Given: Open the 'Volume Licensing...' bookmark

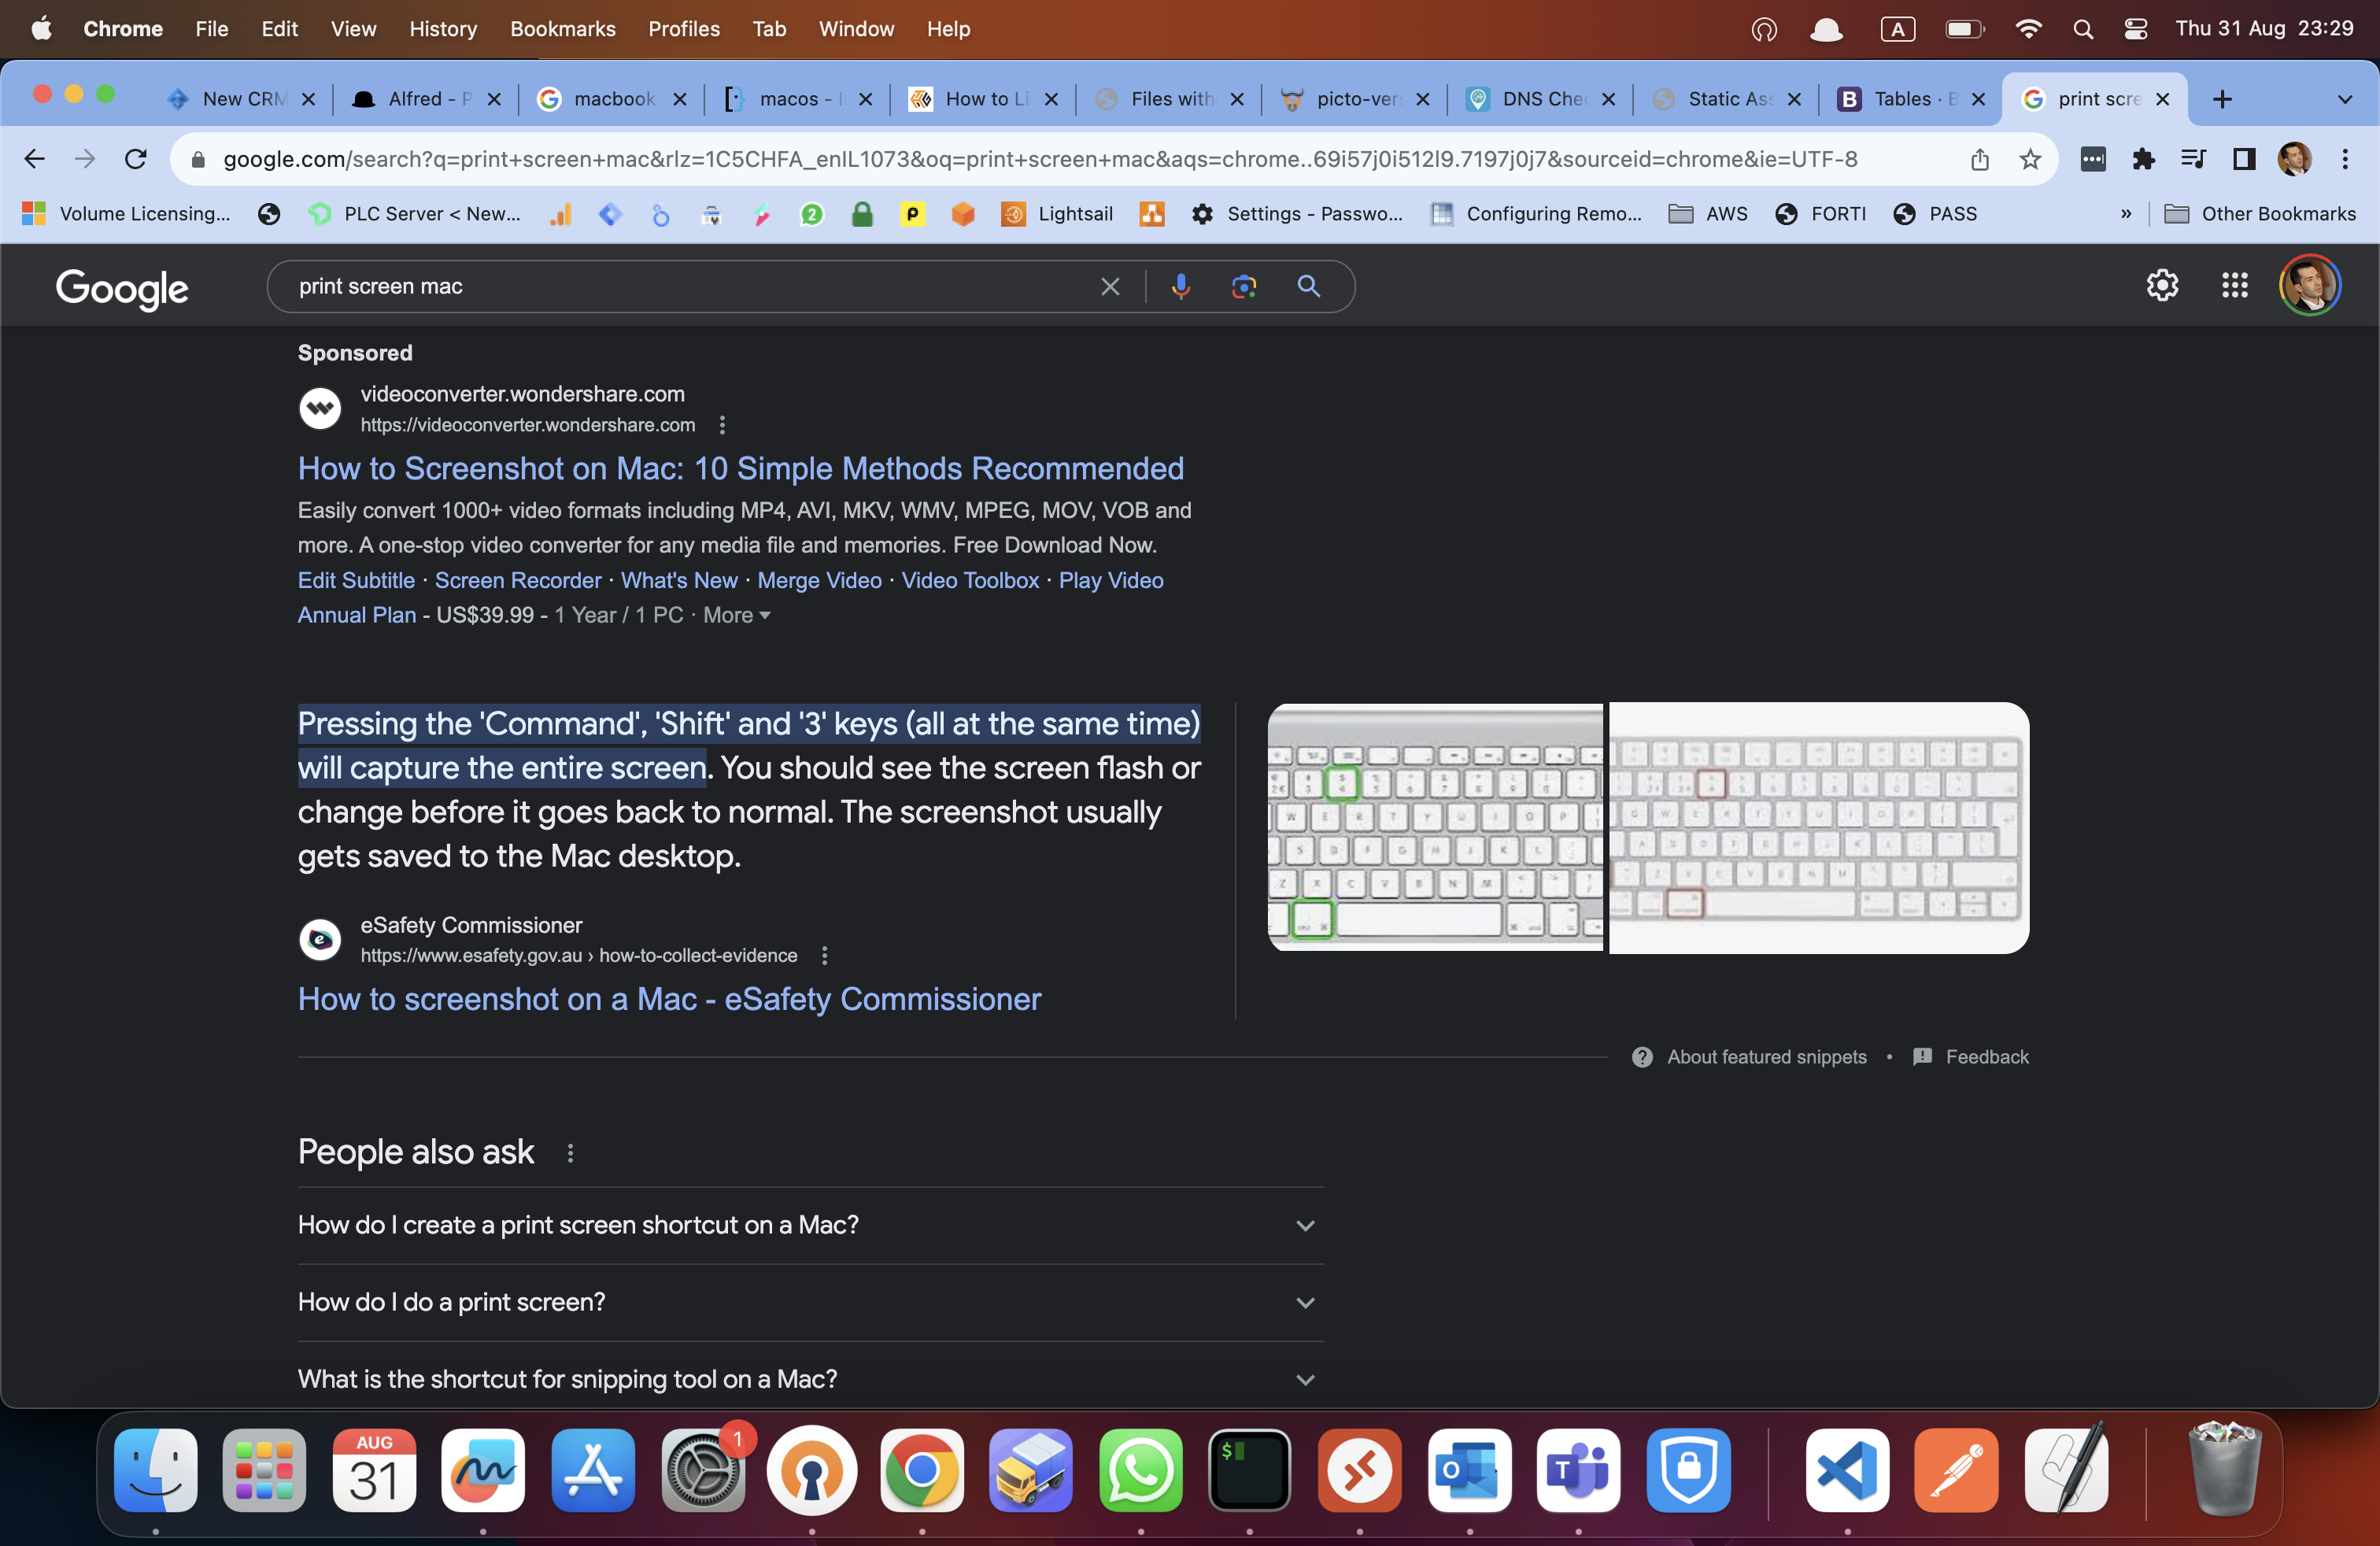Looking at the screenshot, I should point(127,214).
